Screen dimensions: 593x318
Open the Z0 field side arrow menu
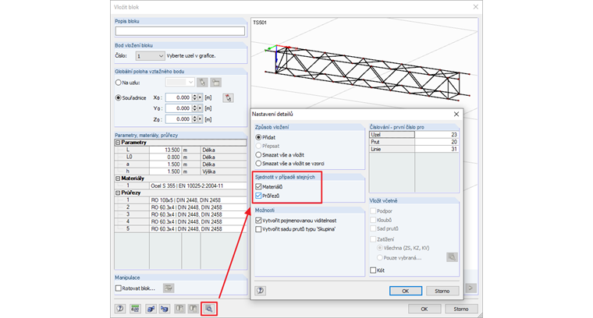[x=200, y=119]
